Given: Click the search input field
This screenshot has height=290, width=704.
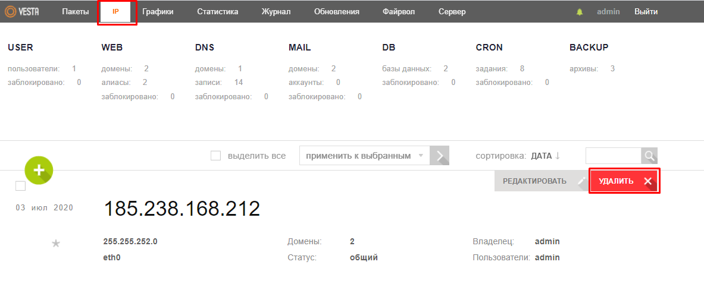Looking at the screenshot, I should pyautogui.click(x=614, y=156).
